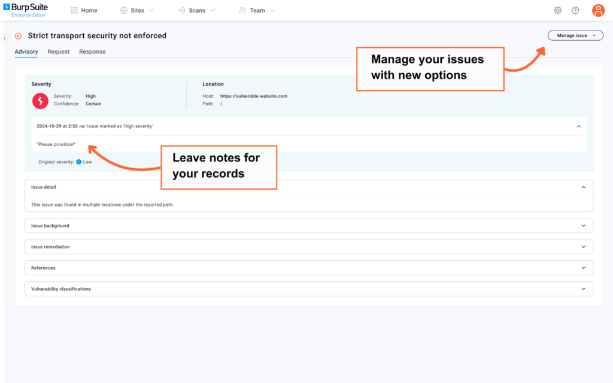Click the Burp Suite Enterprise Edition logo
The height and width of the screenshot is (383, 613).
[x=26, y=10]
